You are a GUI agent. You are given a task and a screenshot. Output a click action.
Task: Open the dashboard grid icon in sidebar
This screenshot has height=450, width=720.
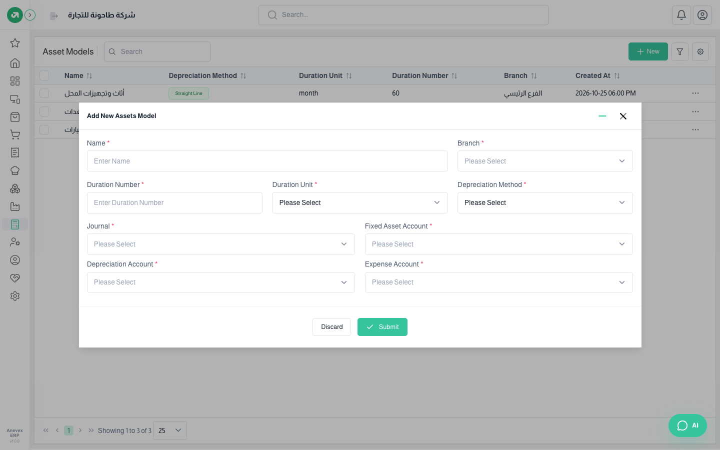tap(15, 81)
